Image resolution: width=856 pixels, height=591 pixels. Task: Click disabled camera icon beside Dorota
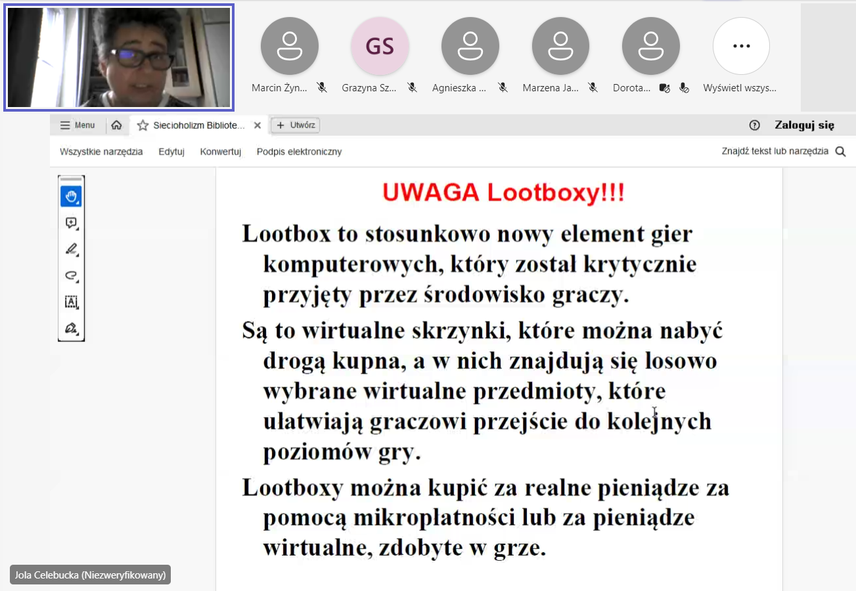[x=664, y=87]
